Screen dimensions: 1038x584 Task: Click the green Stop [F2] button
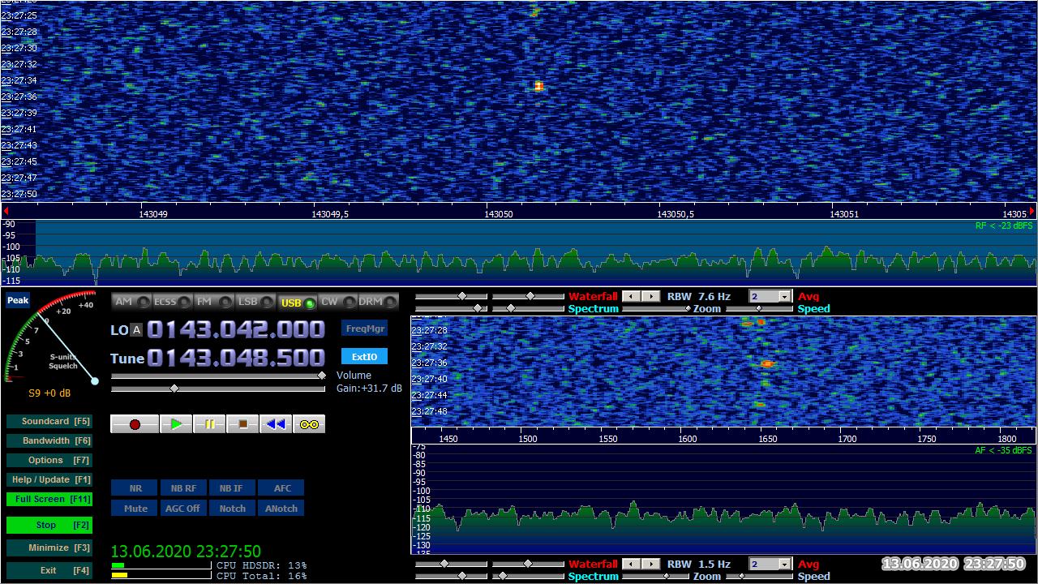click(49, 525)
